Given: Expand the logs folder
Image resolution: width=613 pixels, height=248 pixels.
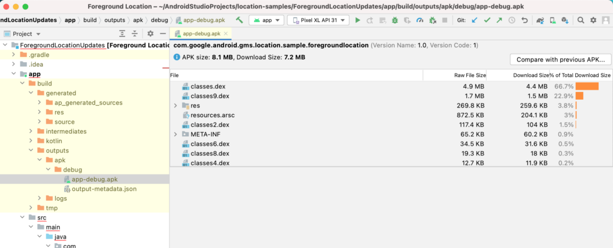Looking at the screenshot, I should click(39, 198).
